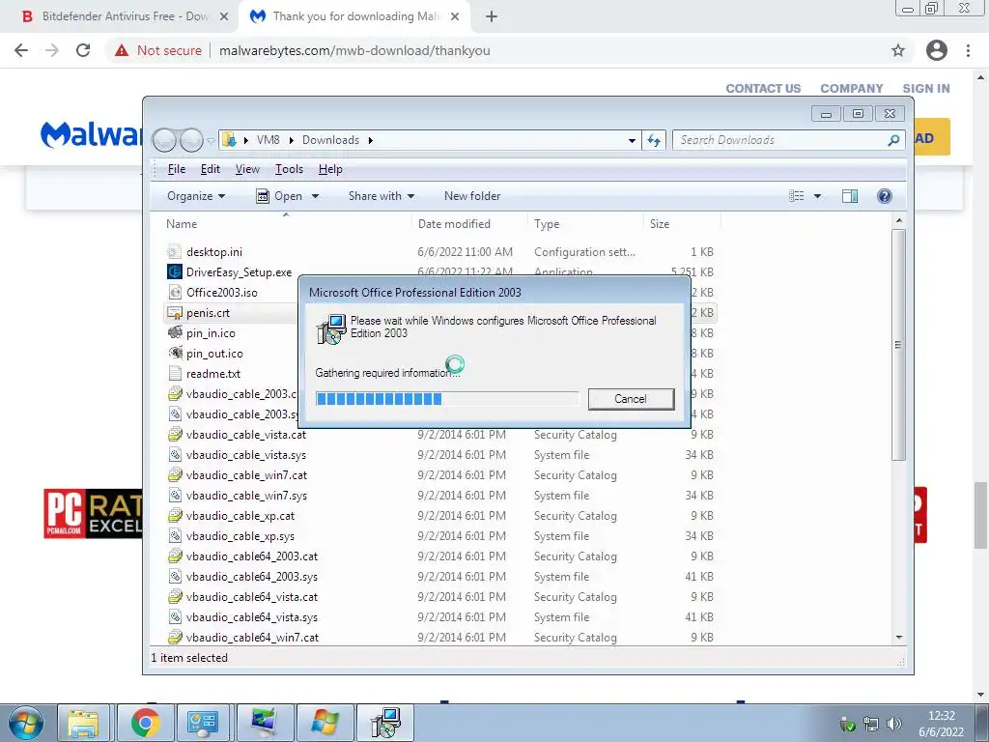Bookmark this page with the star icon
Viewport: 989px width, 742px height.
point(898,50)
